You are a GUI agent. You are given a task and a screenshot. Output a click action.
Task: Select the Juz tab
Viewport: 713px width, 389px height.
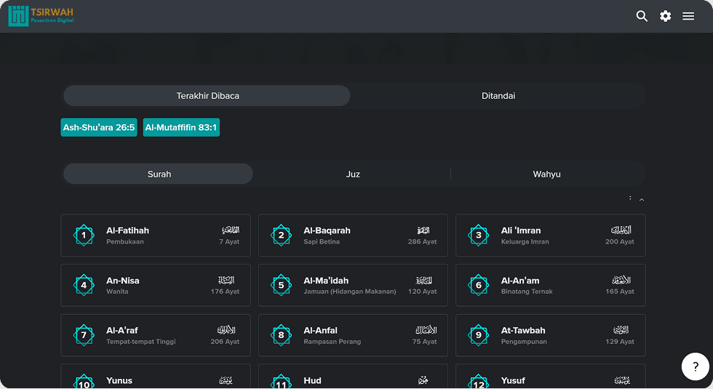pyautogui.click(x=353, y=174)
